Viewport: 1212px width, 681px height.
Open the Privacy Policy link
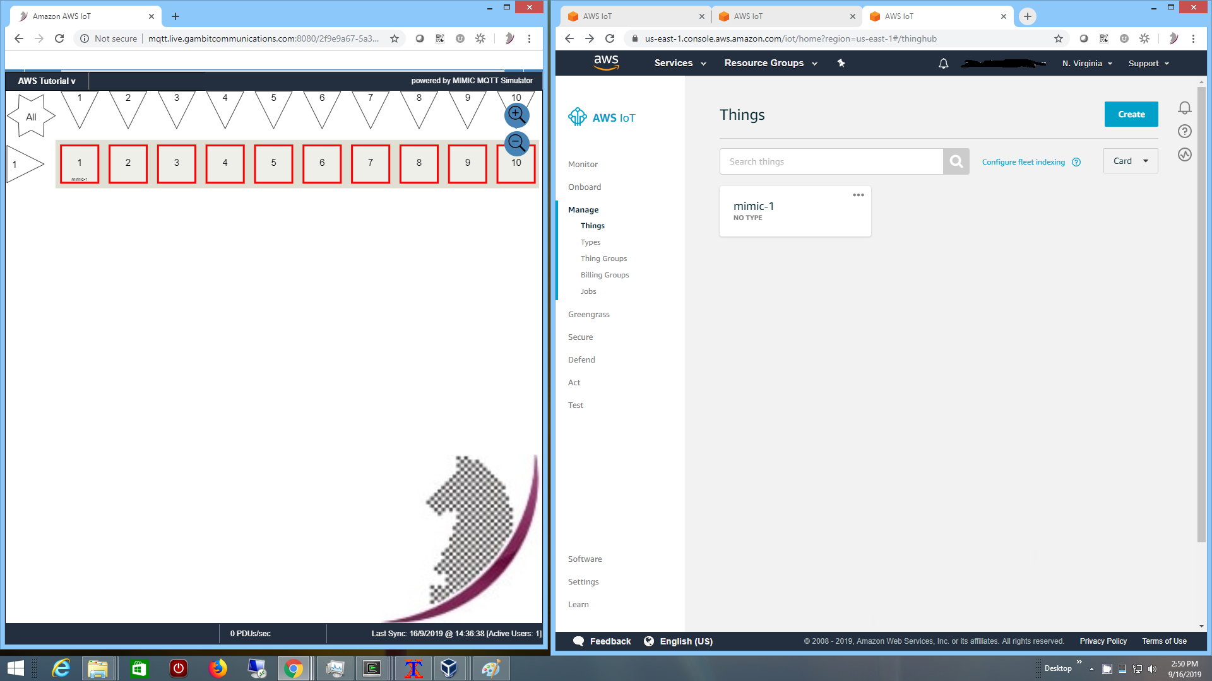pyautogui.click(x=1103, y=641)
